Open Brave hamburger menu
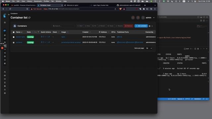 (155, 9)
